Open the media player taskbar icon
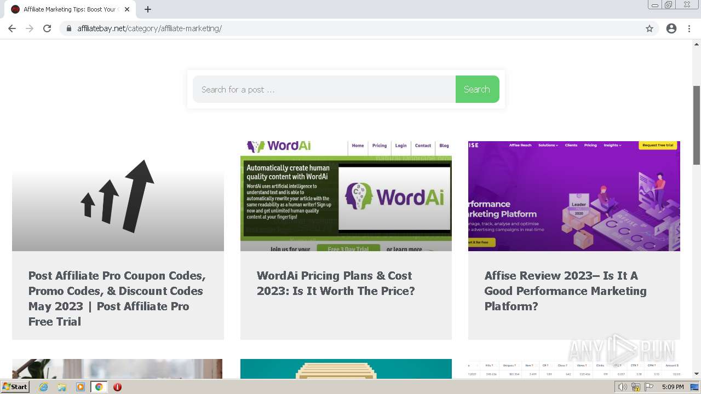Viewport: 701px width, 394px height. [81, 387]
